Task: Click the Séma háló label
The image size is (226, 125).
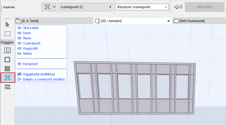Action: (x=31, y=28)
